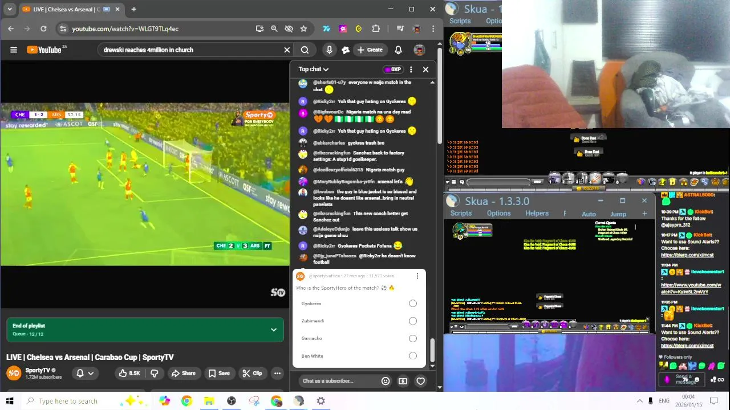Open Chrome from the taskbar
The image size is (730, 410).
click(x=186, y=401)
